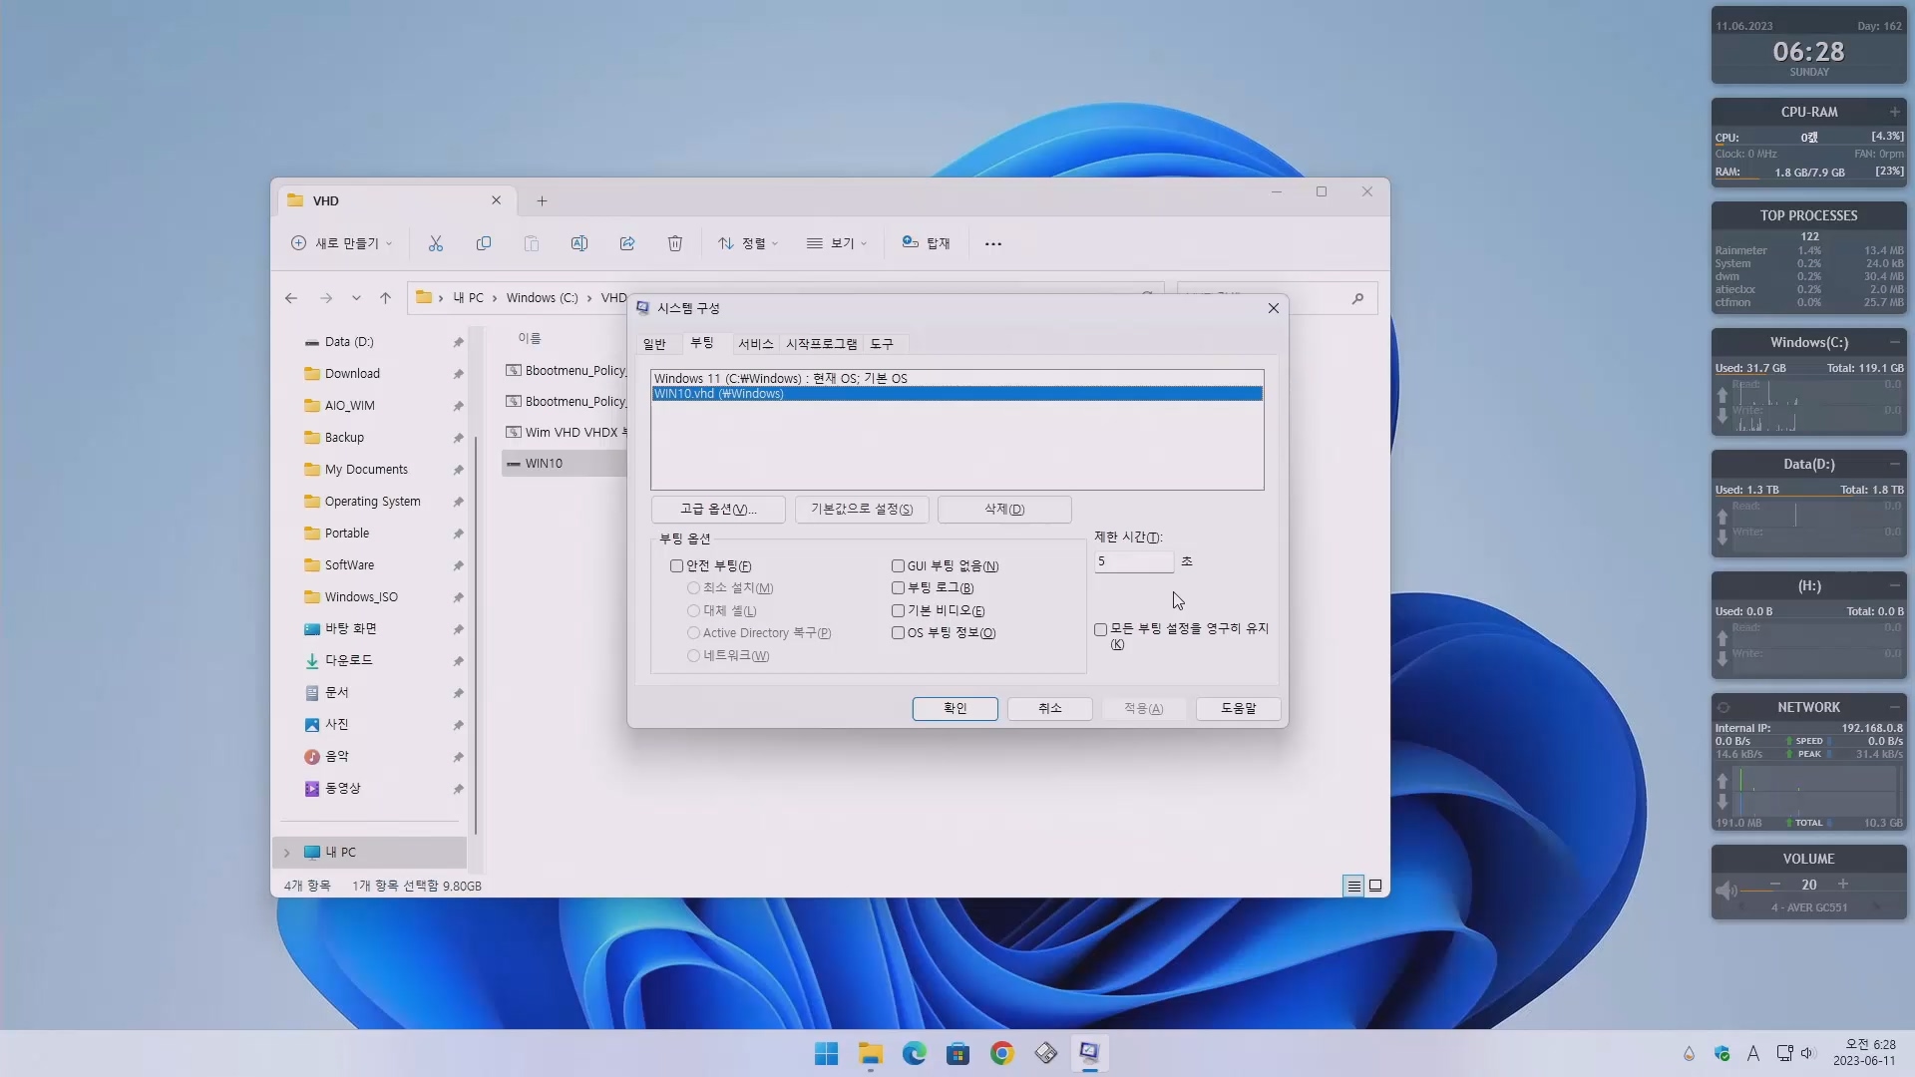
Task: Check 모든 부팅 설정을 영구히 유지
Action: (1100, 630)
